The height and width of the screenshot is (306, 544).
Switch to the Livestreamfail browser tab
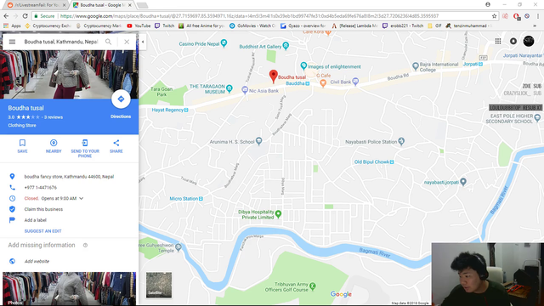pos(37,5)
